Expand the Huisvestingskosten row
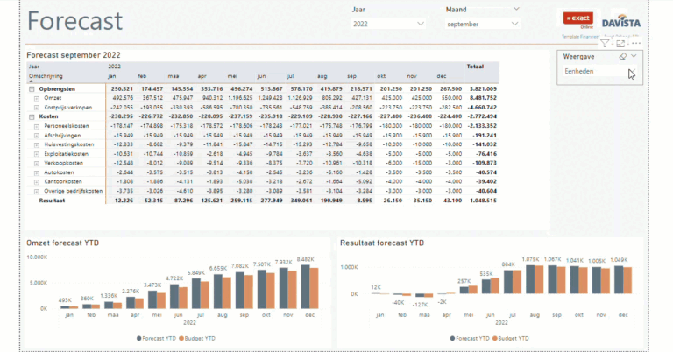This screenshot has width=673, height=352. point(37,145)
